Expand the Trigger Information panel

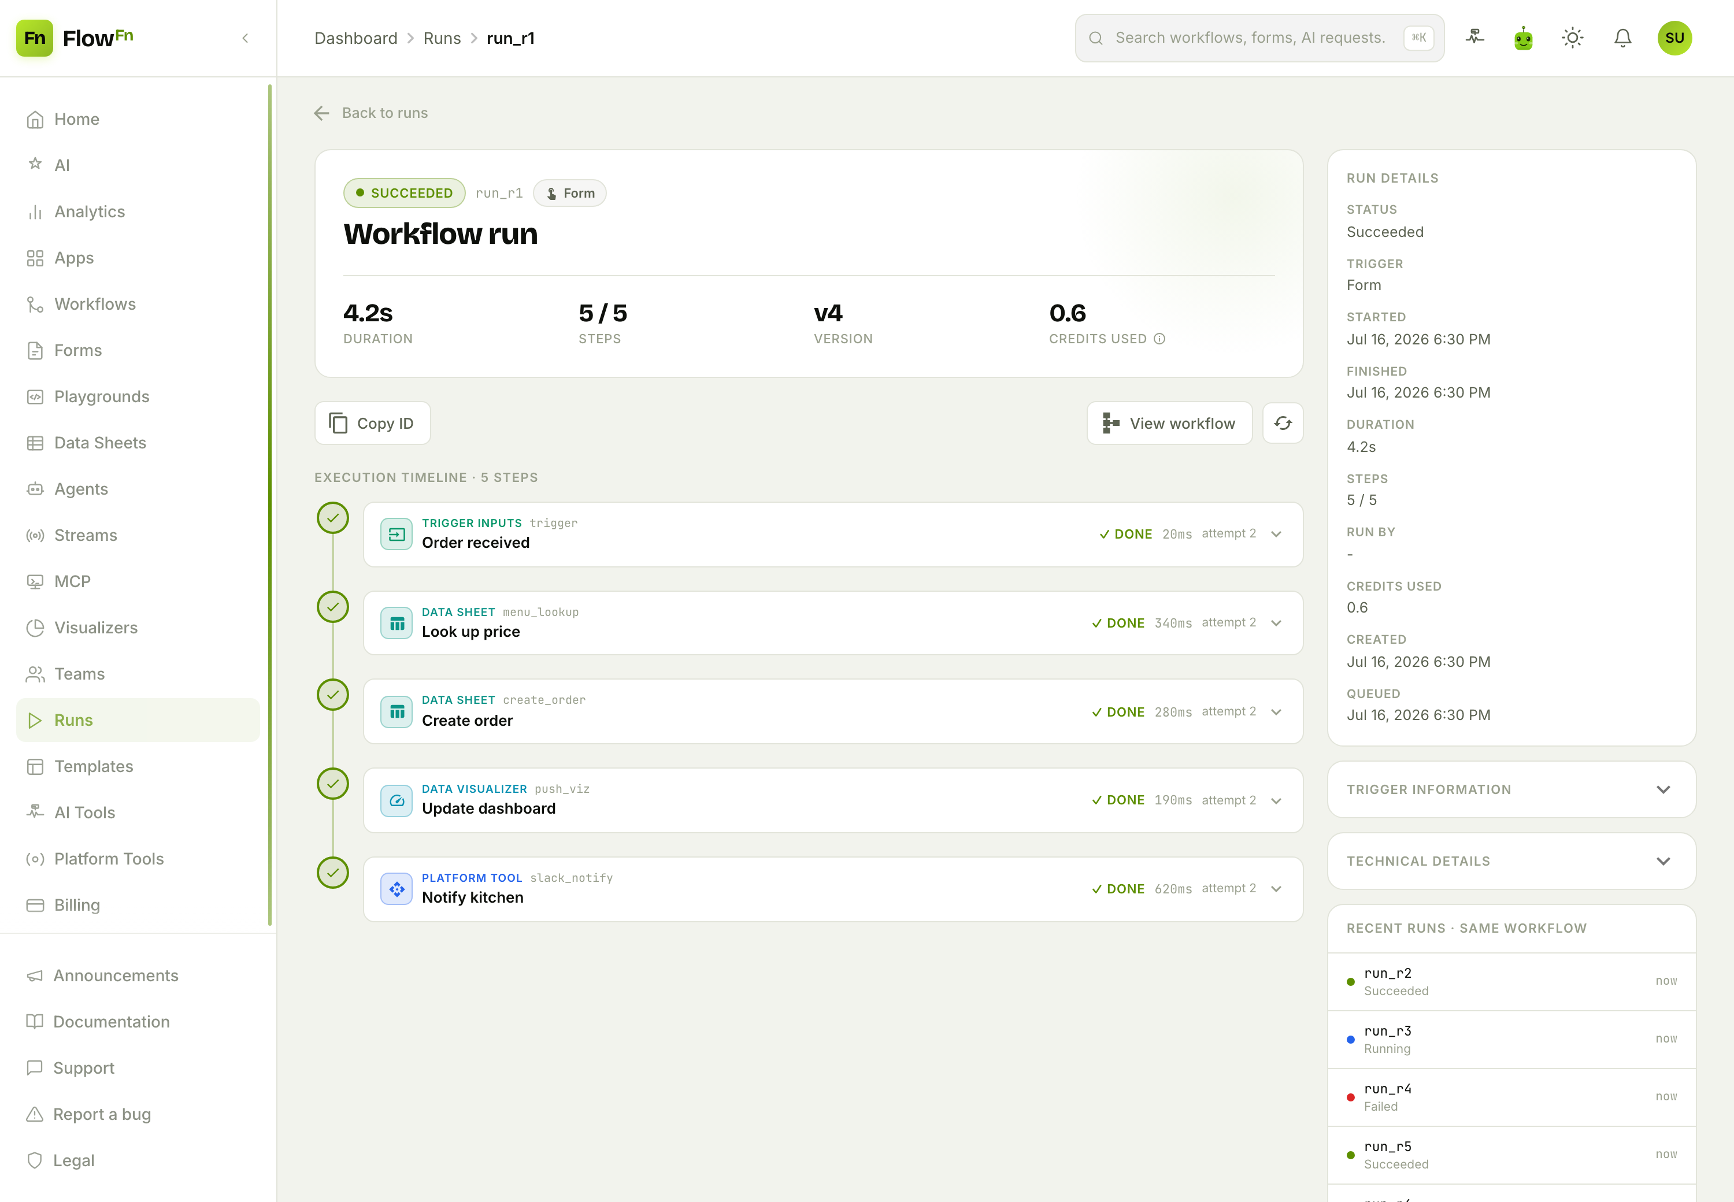[1511, 789]
